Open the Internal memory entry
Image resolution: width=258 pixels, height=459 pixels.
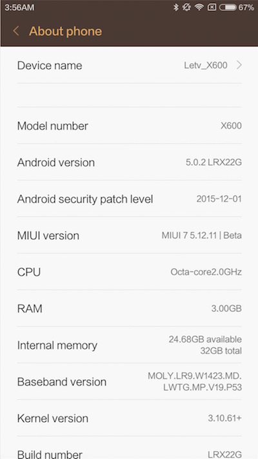(x=129, y=345)
